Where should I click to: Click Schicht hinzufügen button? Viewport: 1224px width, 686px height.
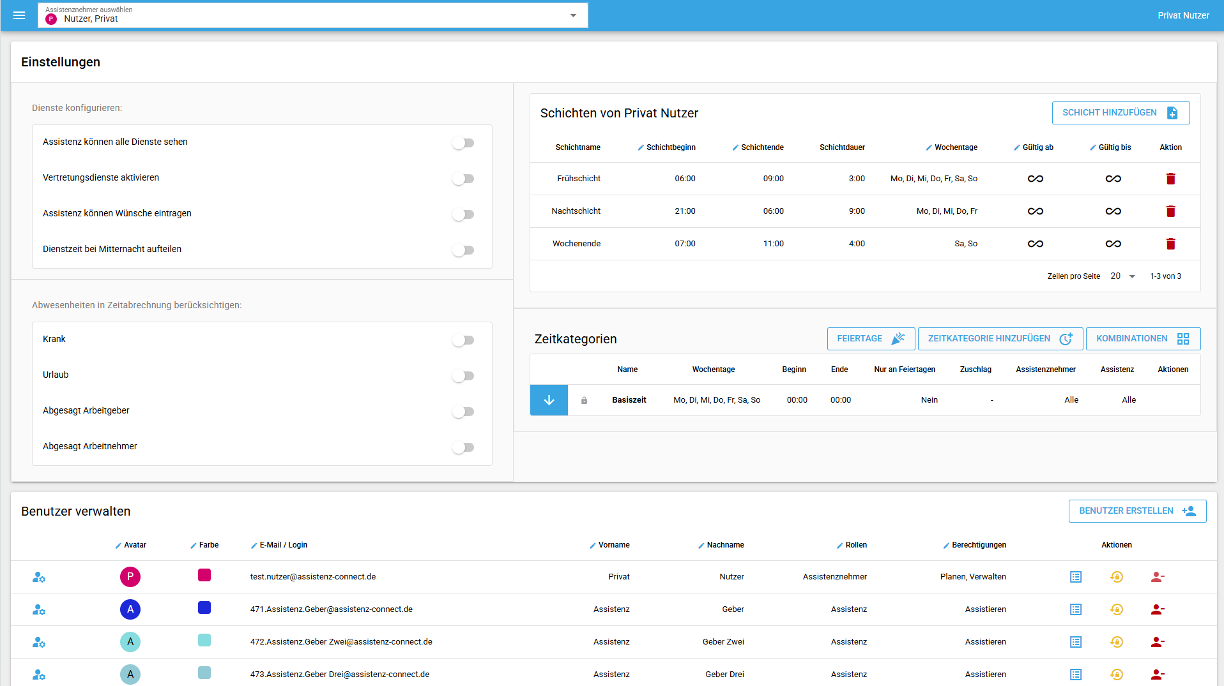coord(1120,113)
